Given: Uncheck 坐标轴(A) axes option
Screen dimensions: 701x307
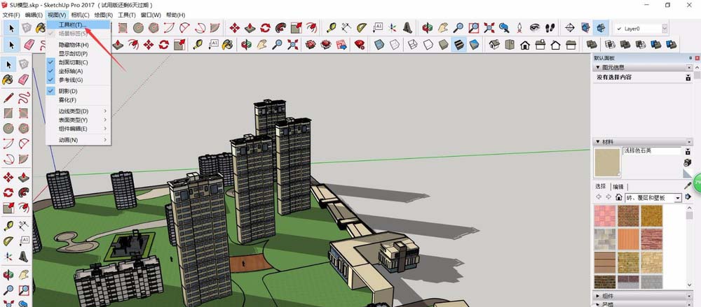Looking at the screenshot, I should 79,71.
